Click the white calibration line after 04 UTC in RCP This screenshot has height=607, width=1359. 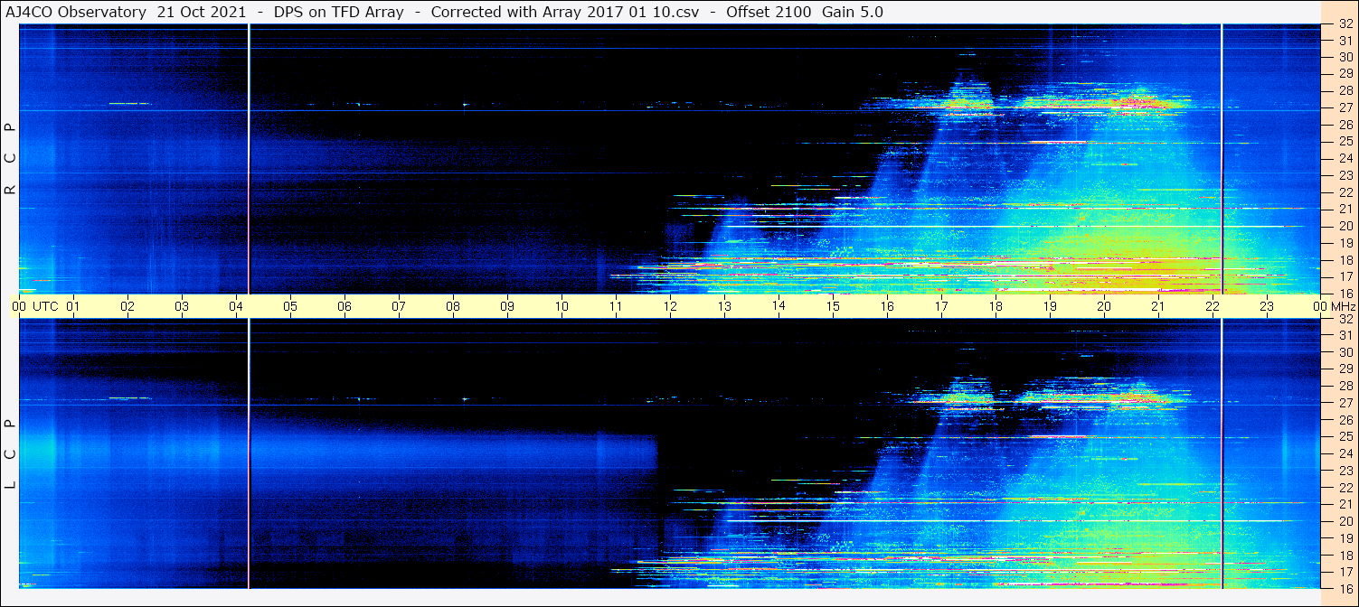tap(249, 159)
